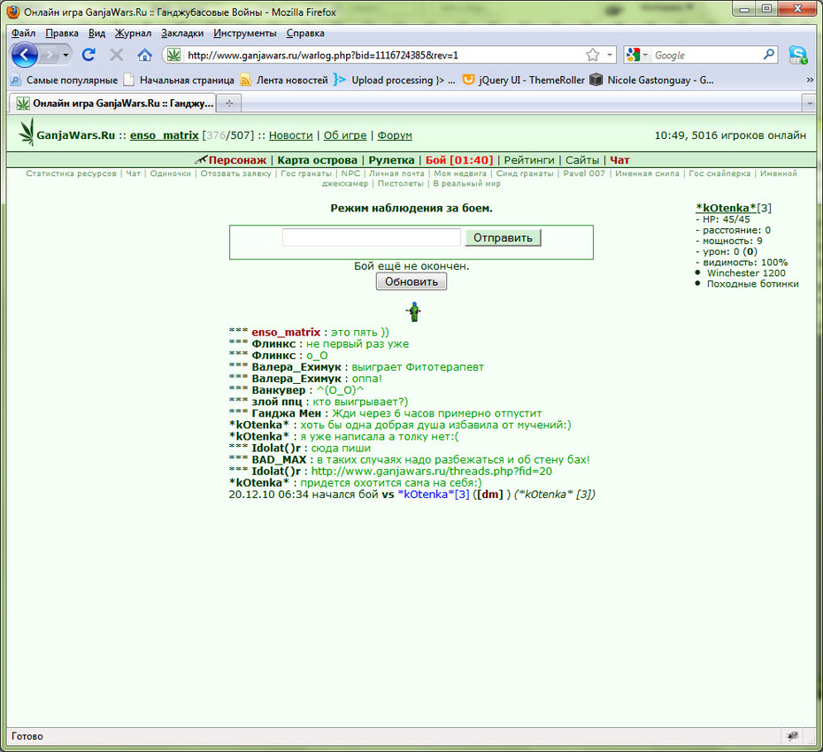Reload the page with the refresh icon
The width and height of the screenshot is (823, 752).
(x=88, y=55)
